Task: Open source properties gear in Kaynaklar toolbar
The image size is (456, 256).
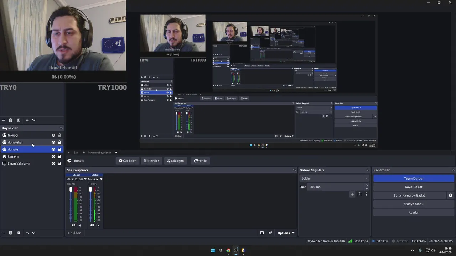Action: point(19,233)
